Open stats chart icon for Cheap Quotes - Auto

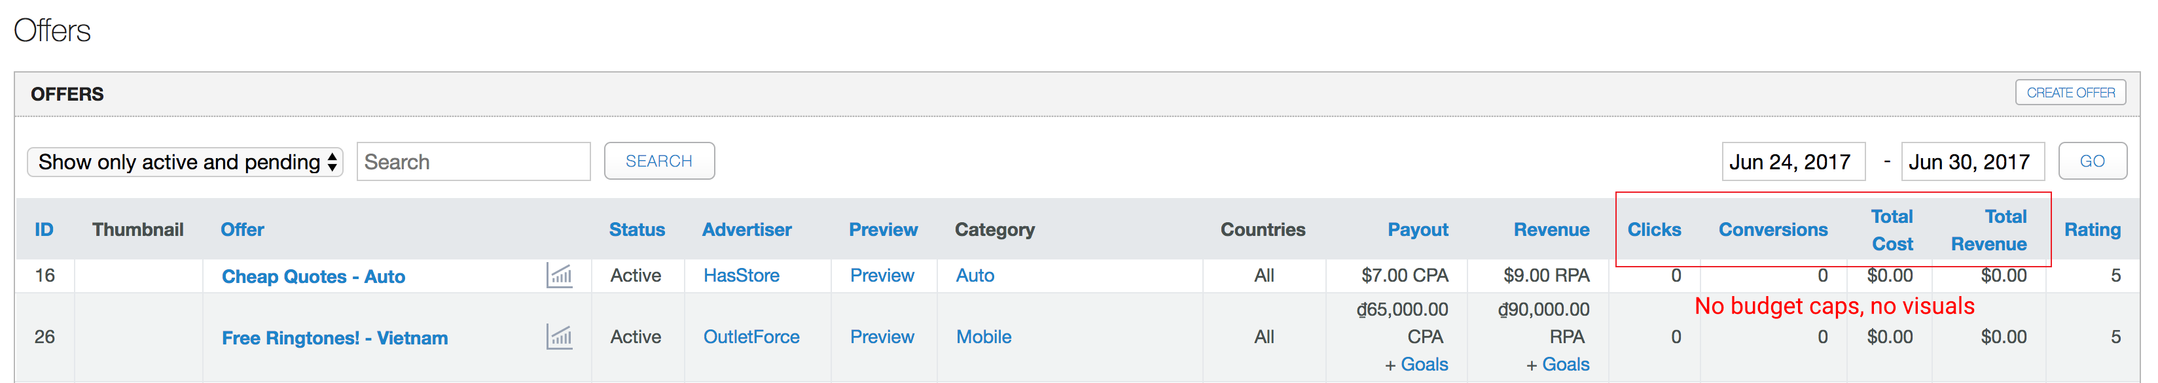tap(559, 275)
